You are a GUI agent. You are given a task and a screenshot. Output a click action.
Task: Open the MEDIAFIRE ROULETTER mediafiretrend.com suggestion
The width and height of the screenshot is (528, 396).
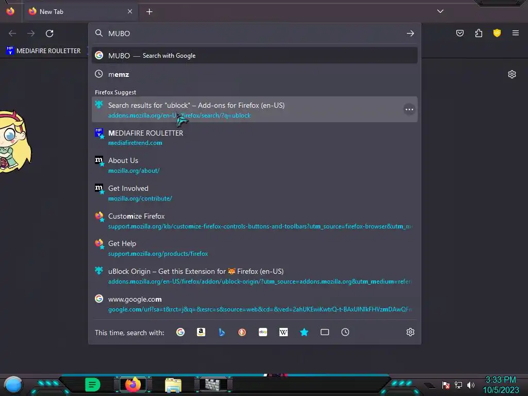click(255, 137)
